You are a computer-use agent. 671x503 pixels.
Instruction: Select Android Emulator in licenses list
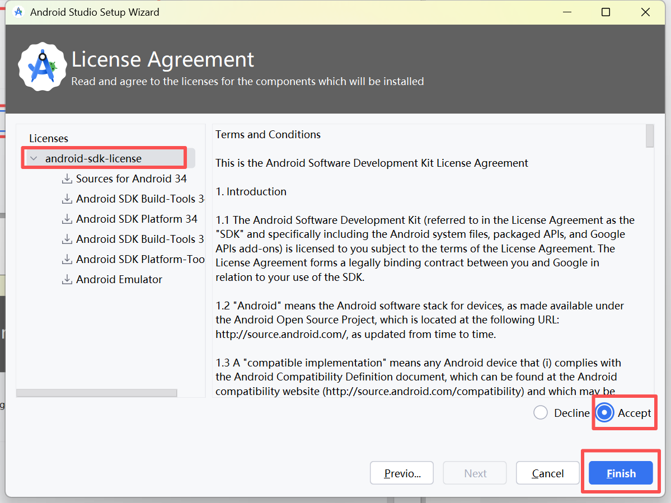point(119,279)
